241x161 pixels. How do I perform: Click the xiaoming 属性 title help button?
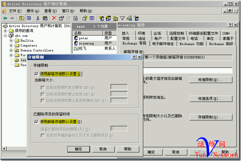230,25
